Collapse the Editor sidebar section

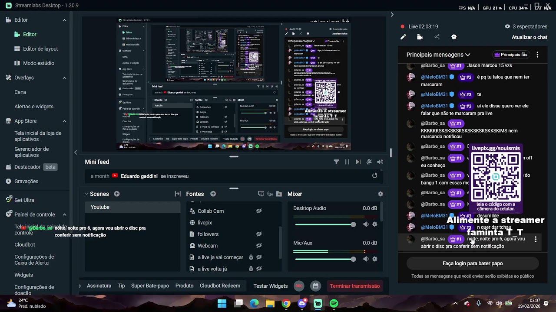click(x=64, y=20)
